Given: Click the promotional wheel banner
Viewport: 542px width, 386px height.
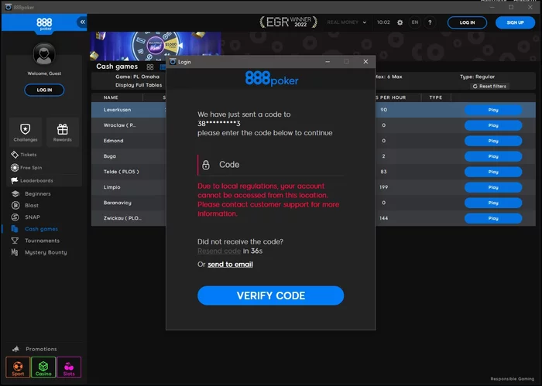Looking at the screenshot, I should (156, 46).
